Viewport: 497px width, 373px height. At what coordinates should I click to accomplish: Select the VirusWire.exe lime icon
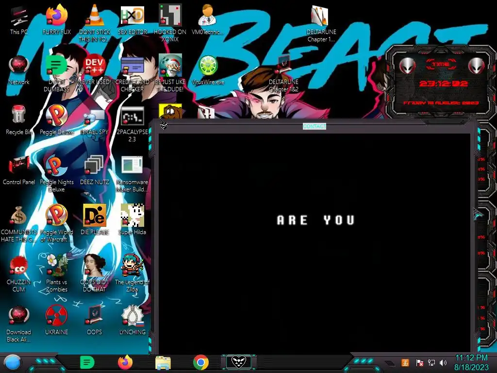(x=208, y=70)
